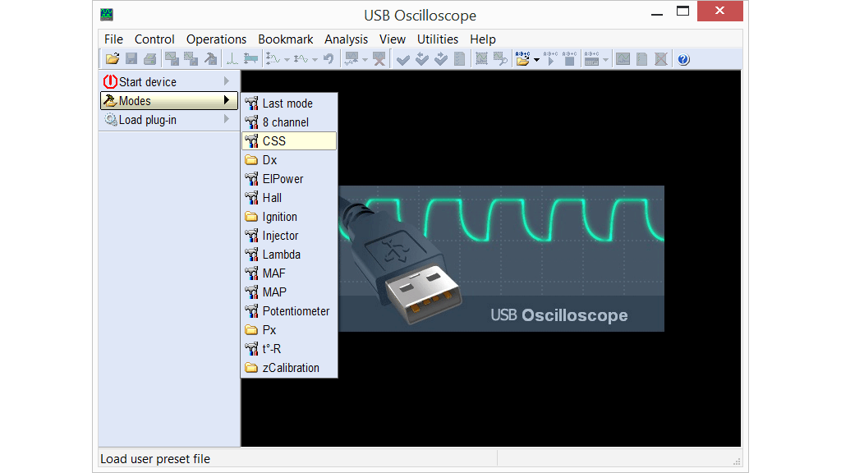This screenshot has height=473, width=841.
Task: Open the Utilities menu
Action: tap(437, 39)
